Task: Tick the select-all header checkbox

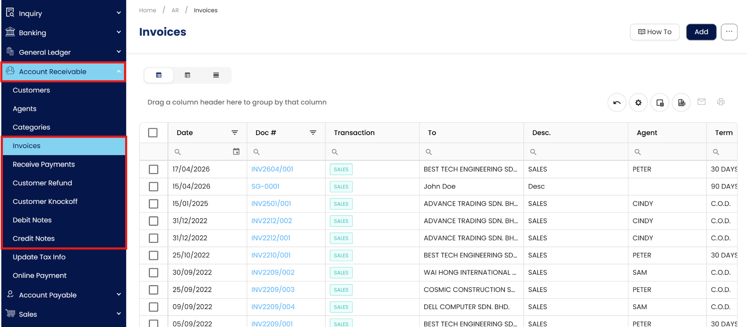Action: [153, 133]
